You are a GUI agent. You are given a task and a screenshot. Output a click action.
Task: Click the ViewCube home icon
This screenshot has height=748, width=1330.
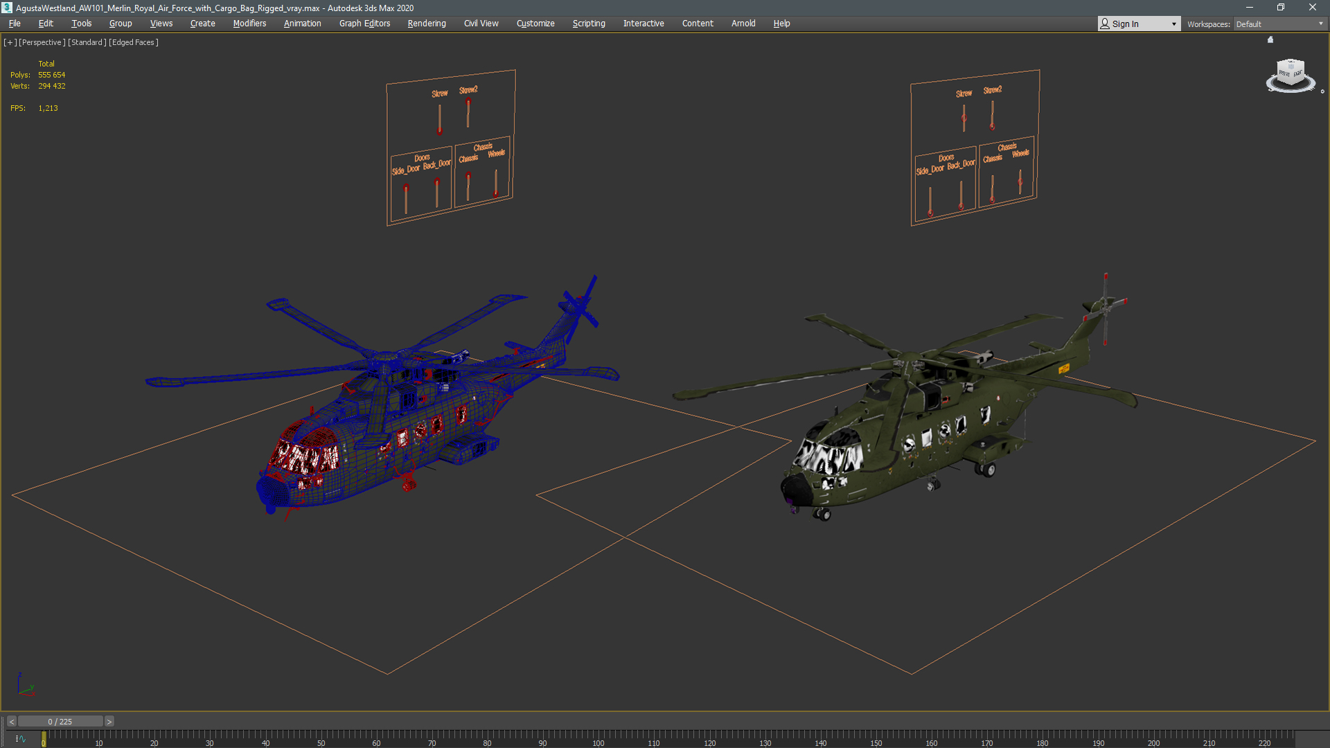pos(1270,39)
